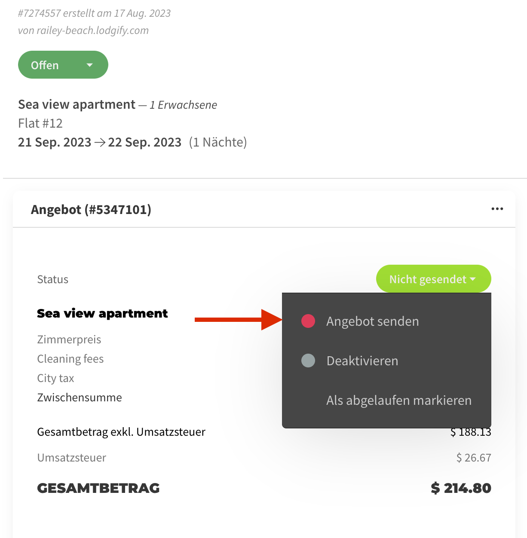This screenshot has width=527, height=538.
Task: Choose Als abgelaufen markieren in the status menu
Action: pos(399,400)
